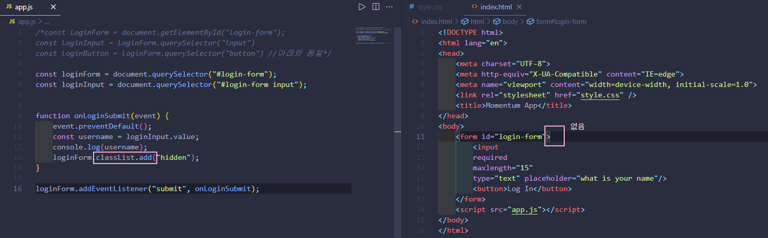This screenshot has width=768, height=238.
Task: Open the html breadcrumb item
Action: [472, 21]
